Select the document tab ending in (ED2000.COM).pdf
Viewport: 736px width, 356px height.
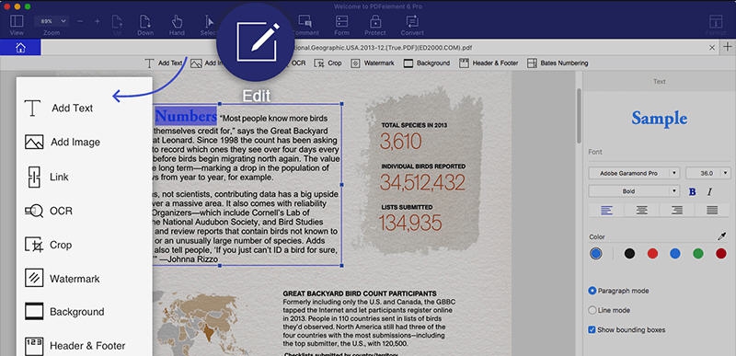(382, 47)
